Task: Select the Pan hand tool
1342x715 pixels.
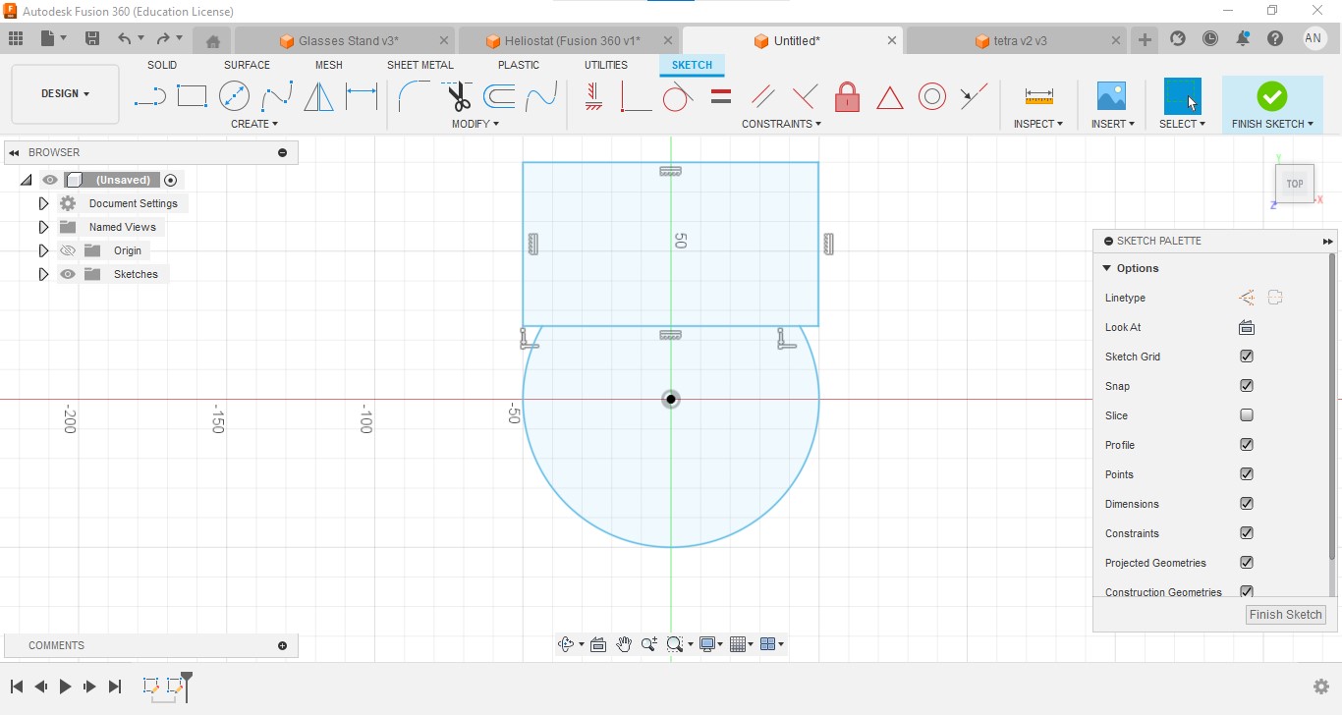Action: click(624, 644)
